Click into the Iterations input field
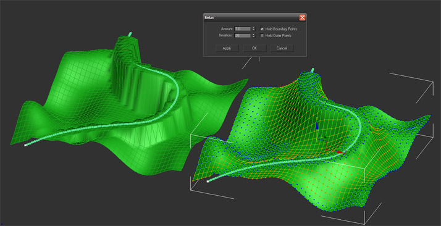 coord(243,36)
